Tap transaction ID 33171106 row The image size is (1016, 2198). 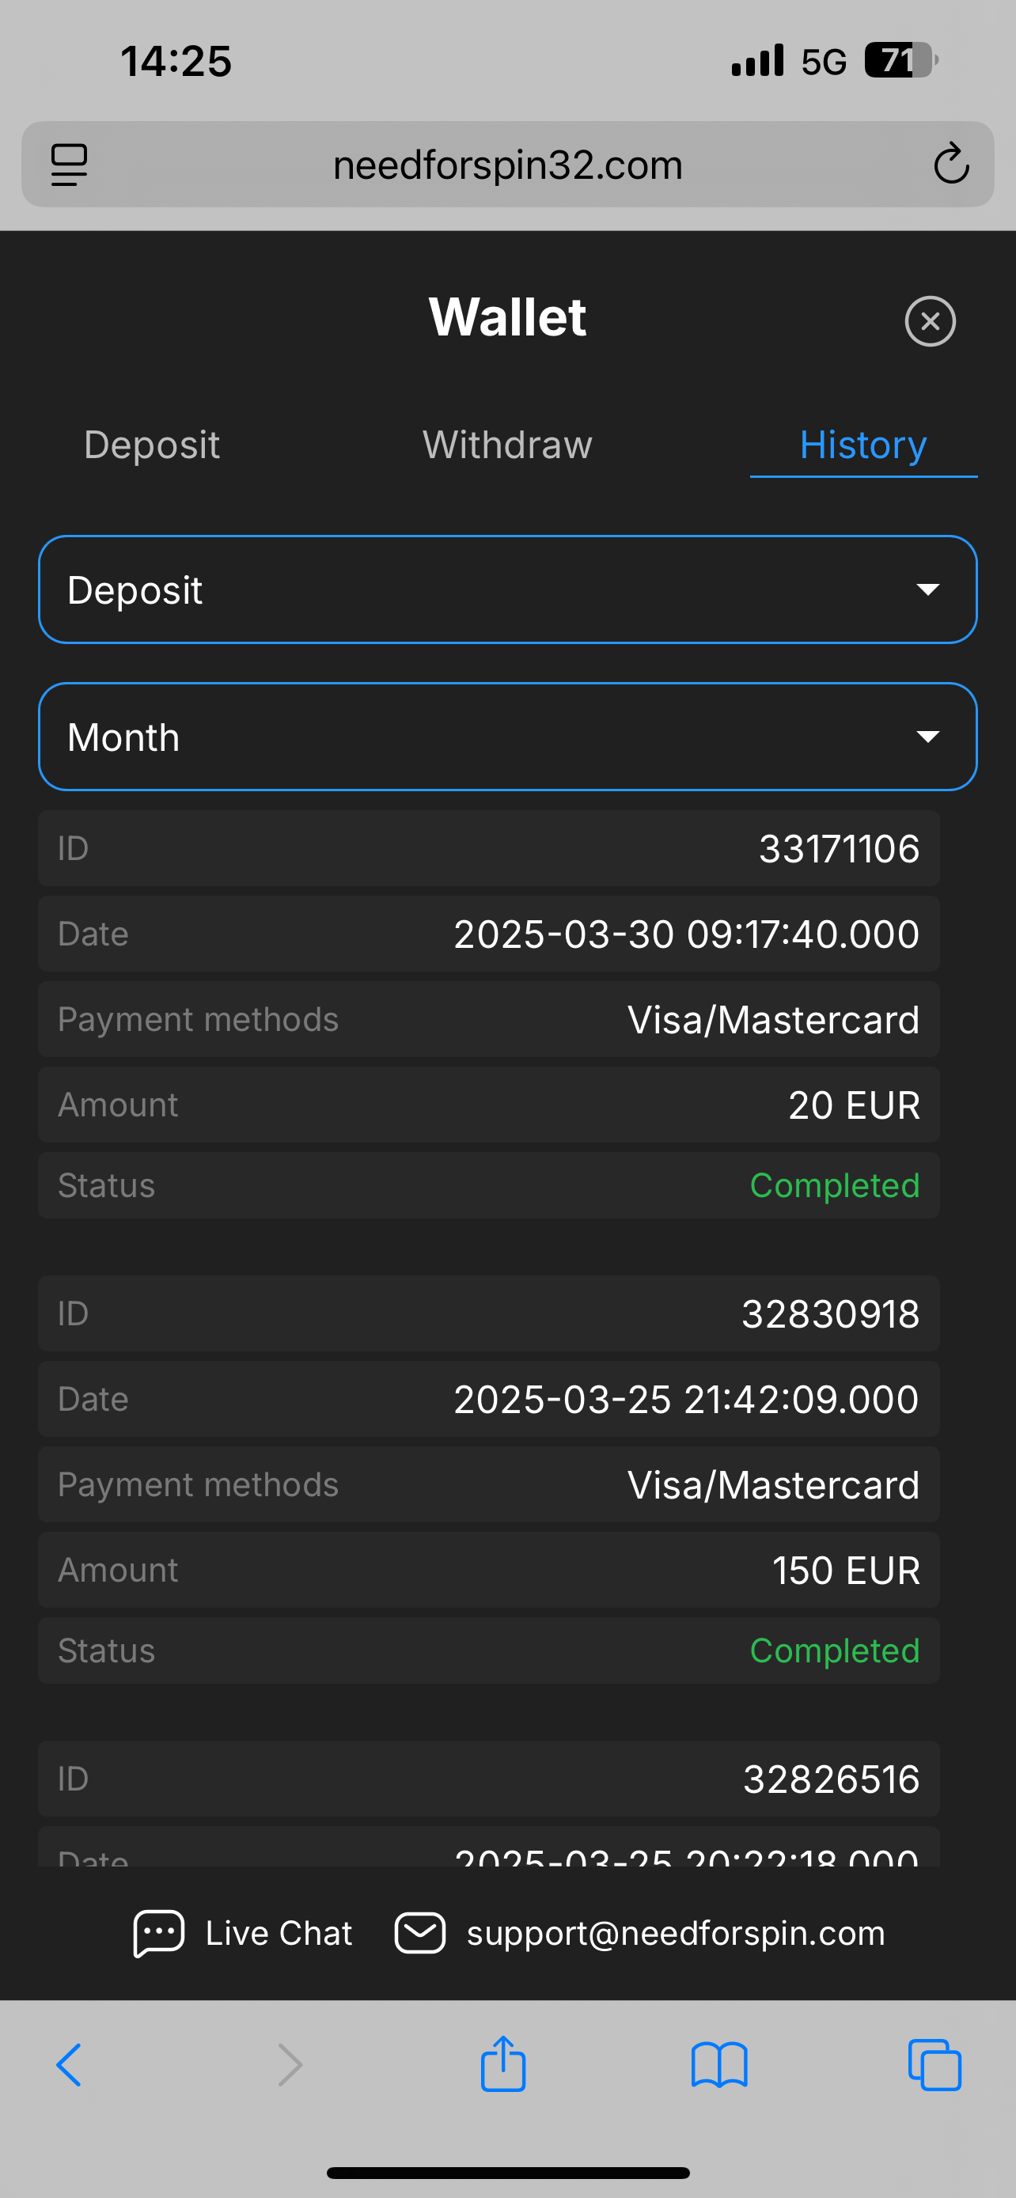click(489, 848)
